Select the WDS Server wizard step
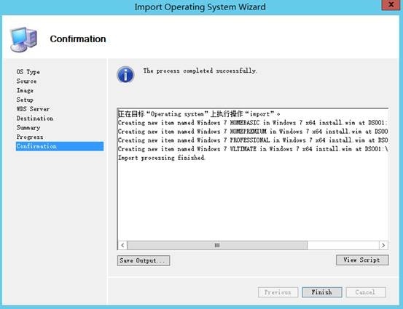The image size is (403, 309). pos(33,109)
